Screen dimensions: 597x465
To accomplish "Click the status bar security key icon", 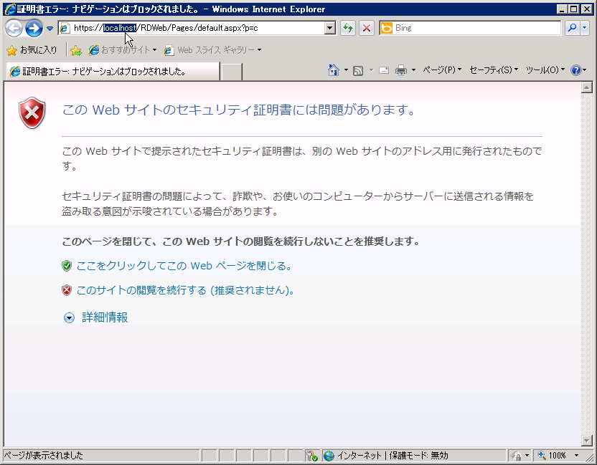I will 311,456.
